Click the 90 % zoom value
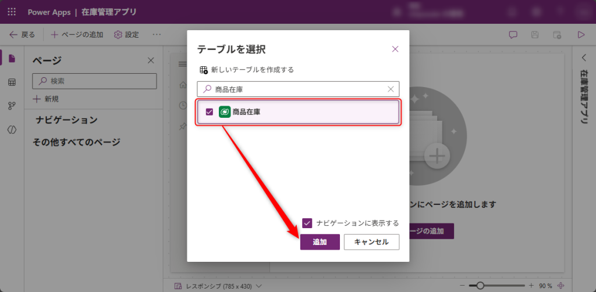The width and height of the screenshot is (596, 292). (x=545, y=286)
